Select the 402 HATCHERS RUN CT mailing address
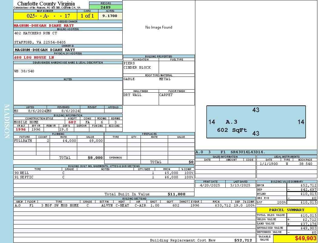 (36, 33)
